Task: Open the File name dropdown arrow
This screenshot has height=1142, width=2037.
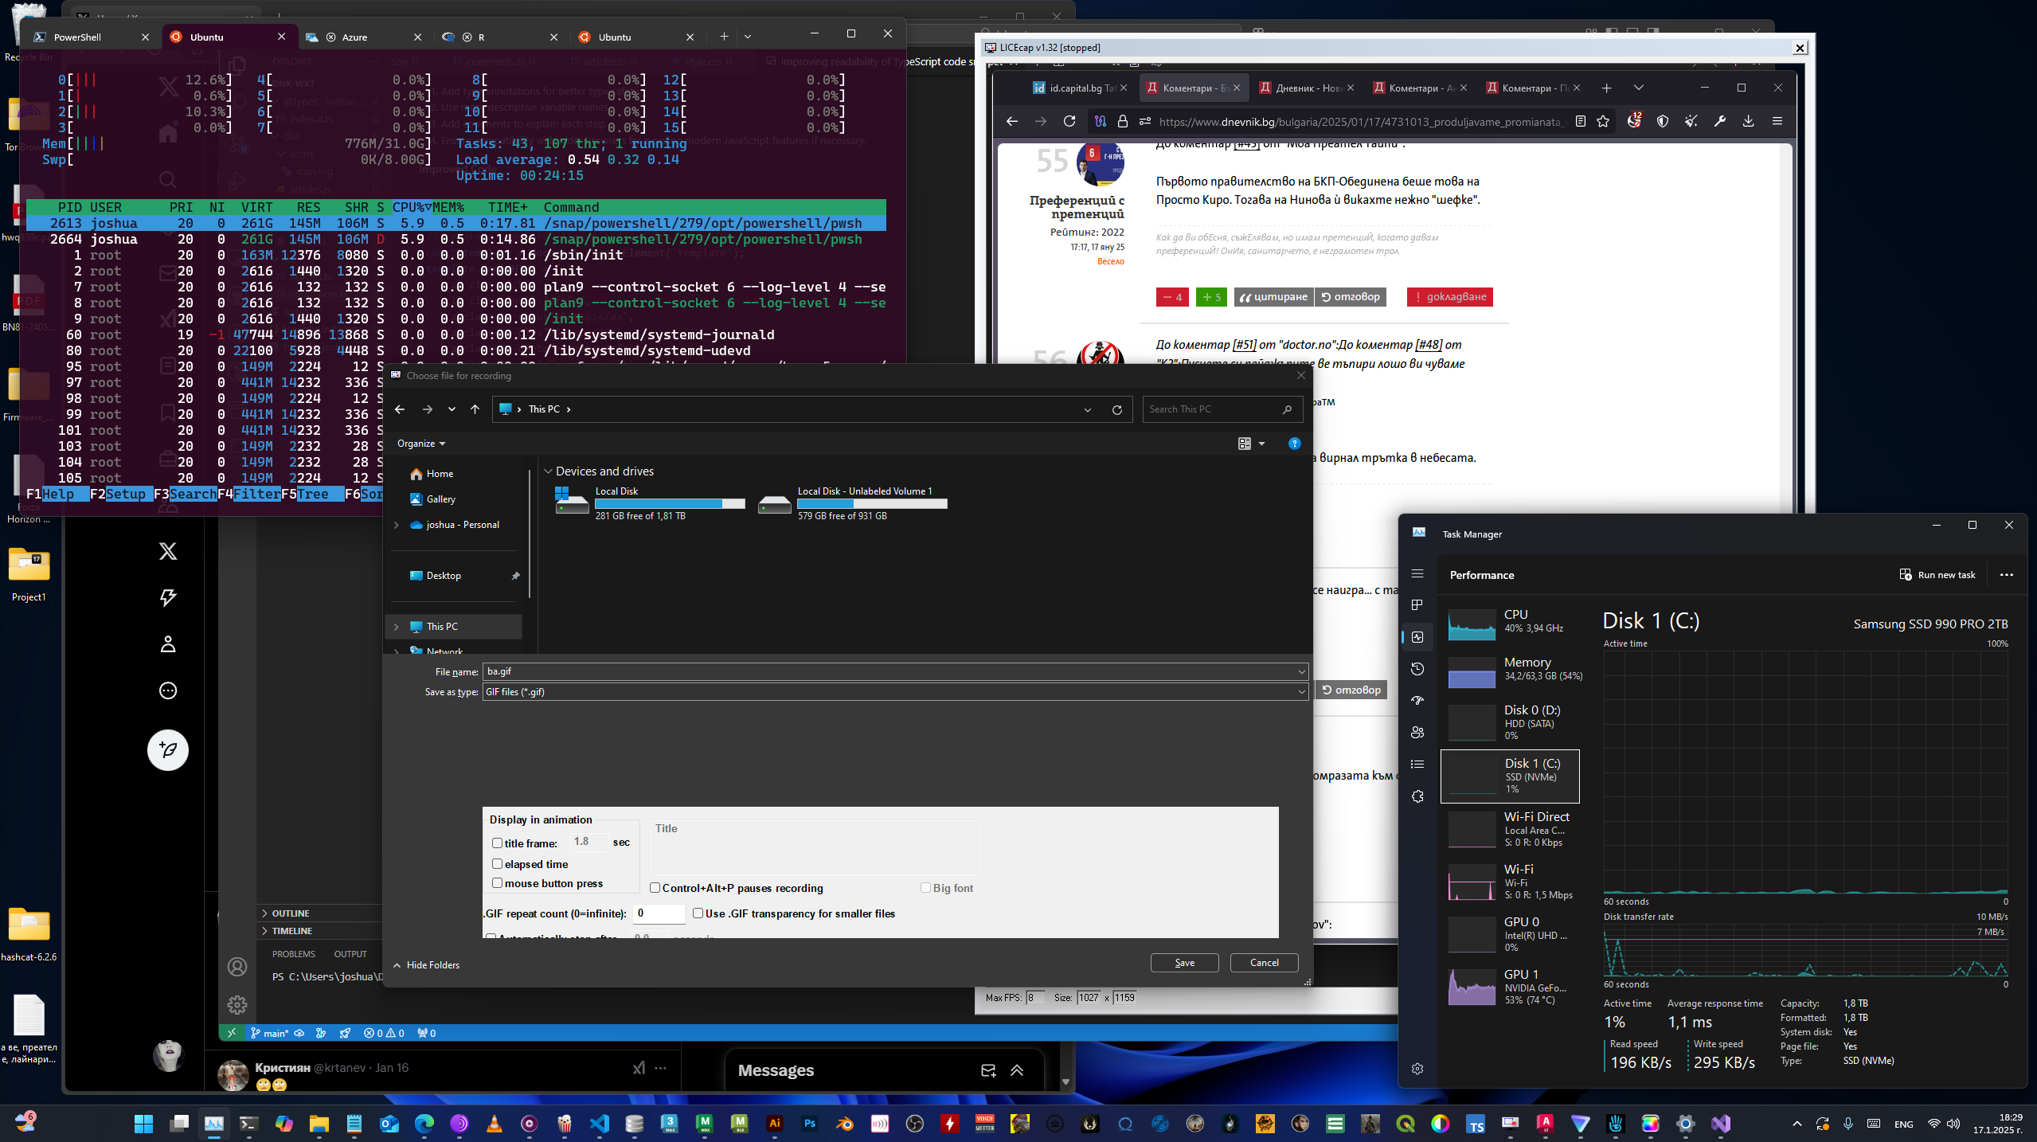Action: pos(1301,672)
